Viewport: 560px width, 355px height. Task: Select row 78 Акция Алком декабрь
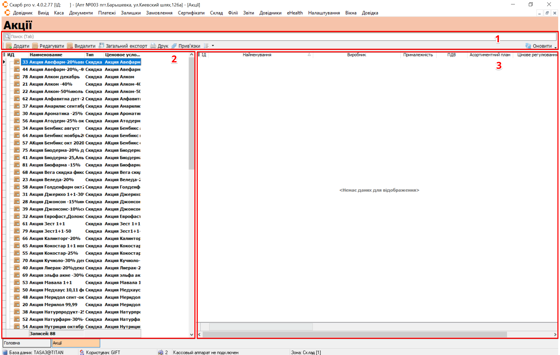[51, 77]
